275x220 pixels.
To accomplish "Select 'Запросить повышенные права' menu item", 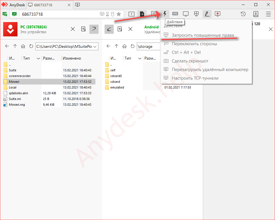I will click(203, 35).
